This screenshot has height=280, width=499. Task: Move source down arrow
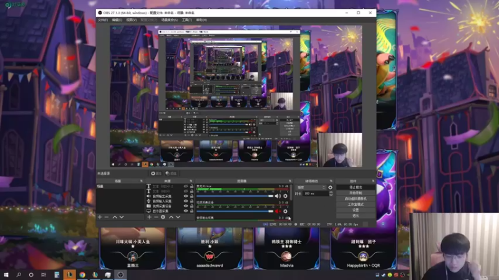tap(178, 217)
